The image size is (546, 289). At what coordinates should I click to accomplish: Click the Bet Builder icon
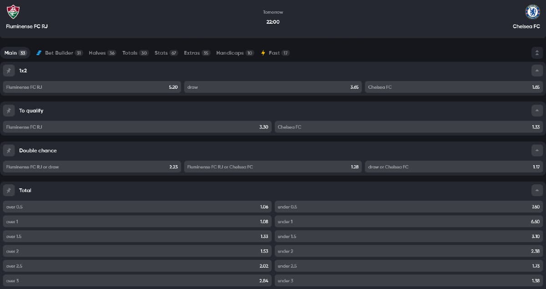(x=39, y=53)
